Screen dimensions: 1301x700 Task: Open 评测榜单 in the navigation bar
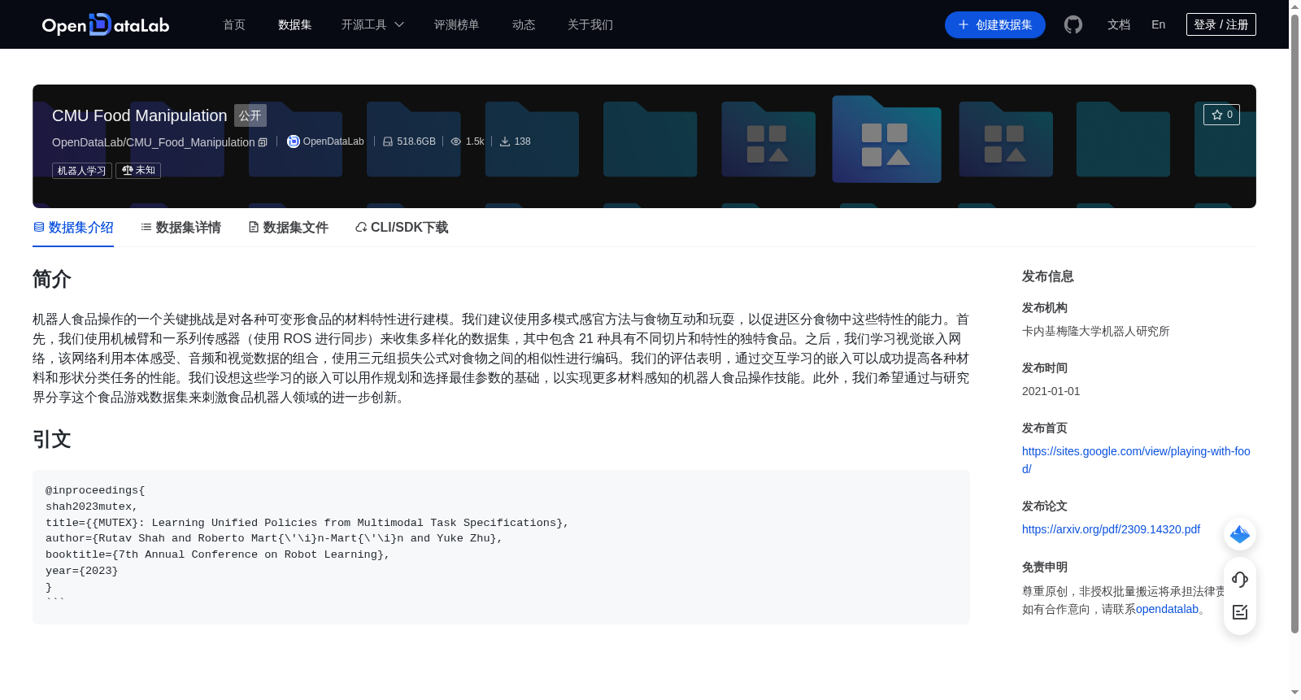click(457, 24)
